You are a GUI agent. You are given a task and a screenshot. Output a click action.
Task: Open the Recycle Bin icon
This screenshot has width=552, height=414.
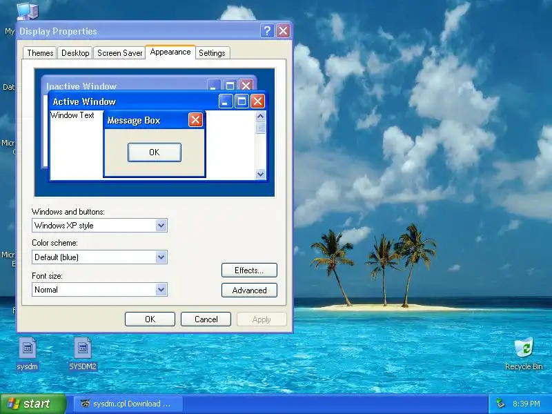pyautogui.click(x=524, y=353)
